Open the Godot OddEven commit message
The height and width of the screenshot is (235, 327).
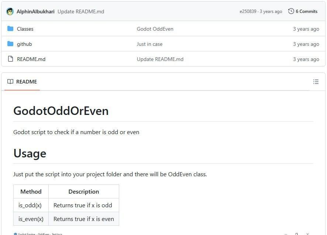click(x=155, y=29)
